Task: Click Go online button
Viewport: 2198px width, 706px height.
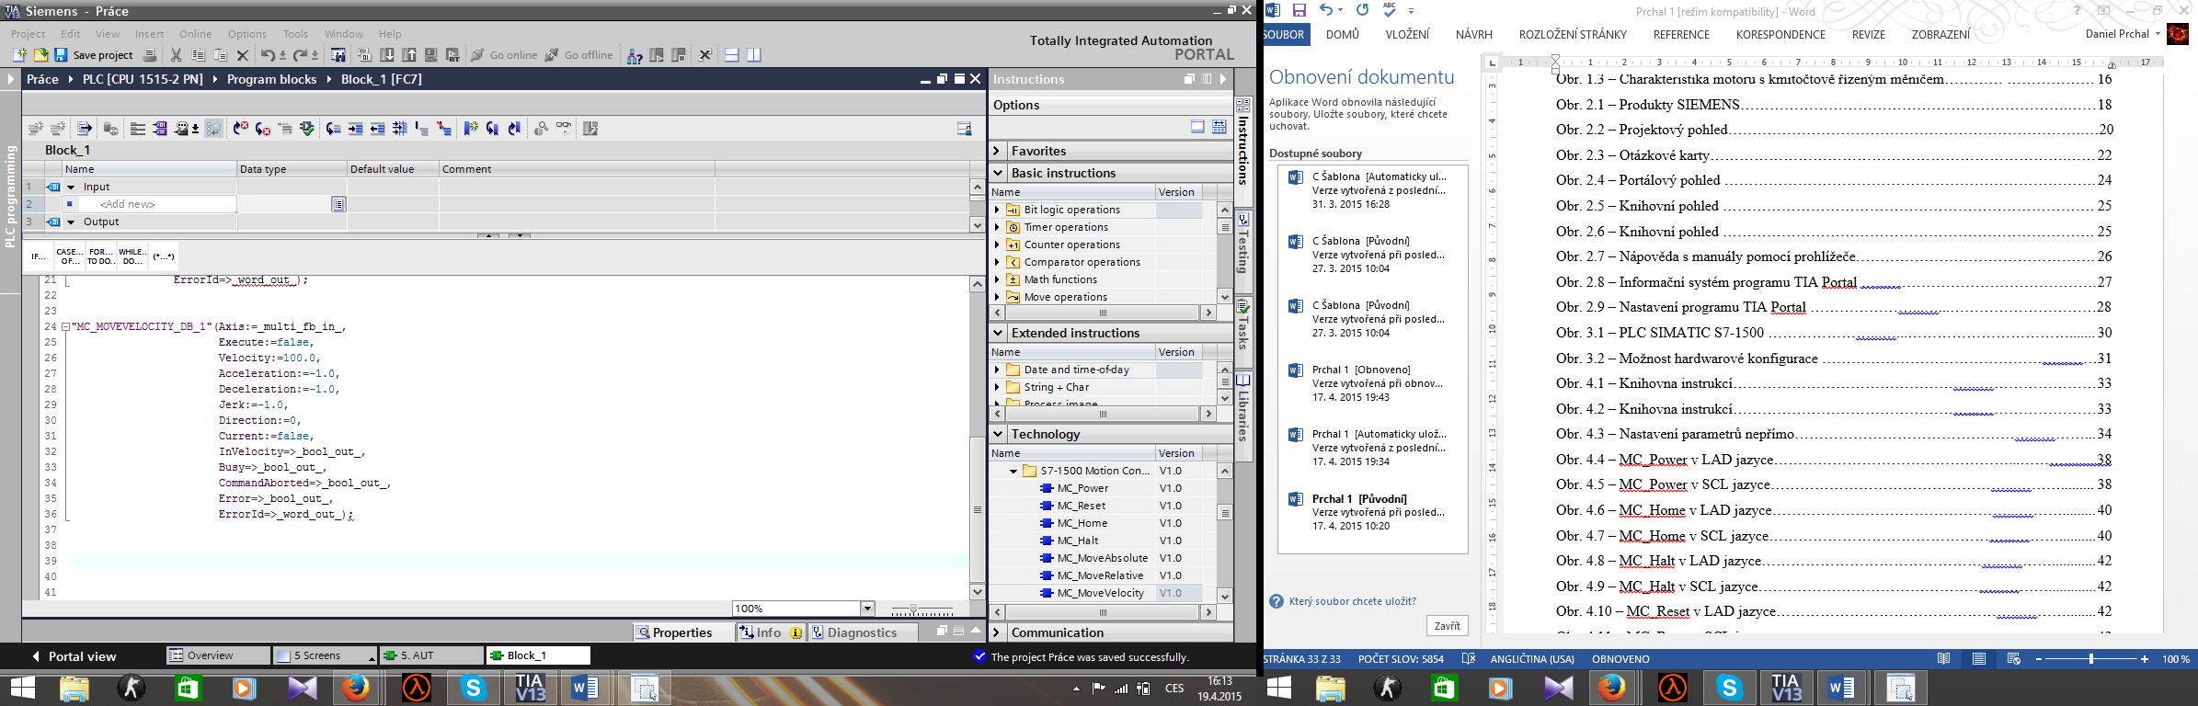Action: 504,55
